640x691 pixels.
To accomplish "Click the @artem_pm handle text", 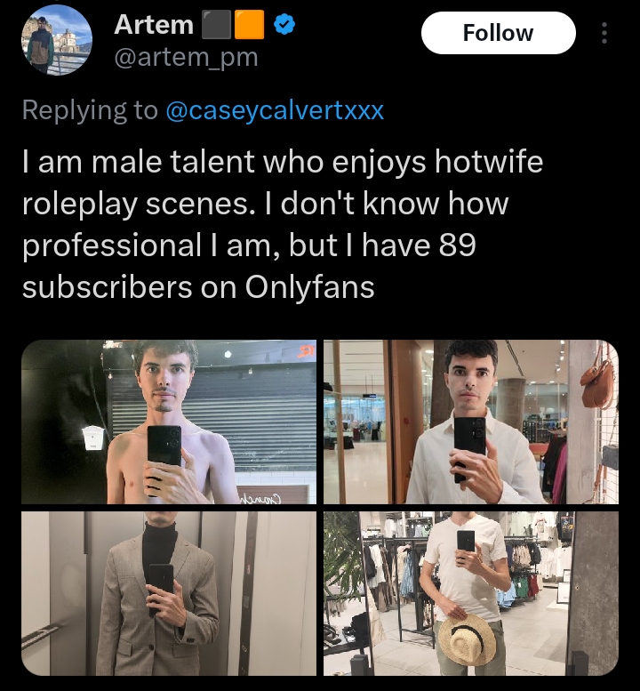I will point(186,57).
